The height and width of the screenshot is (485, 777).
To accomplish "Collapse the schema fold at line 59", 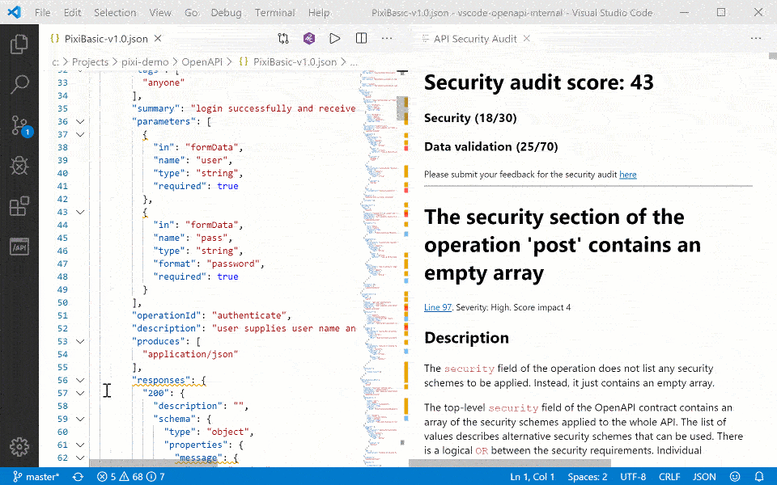I will [x=80, y=420].
